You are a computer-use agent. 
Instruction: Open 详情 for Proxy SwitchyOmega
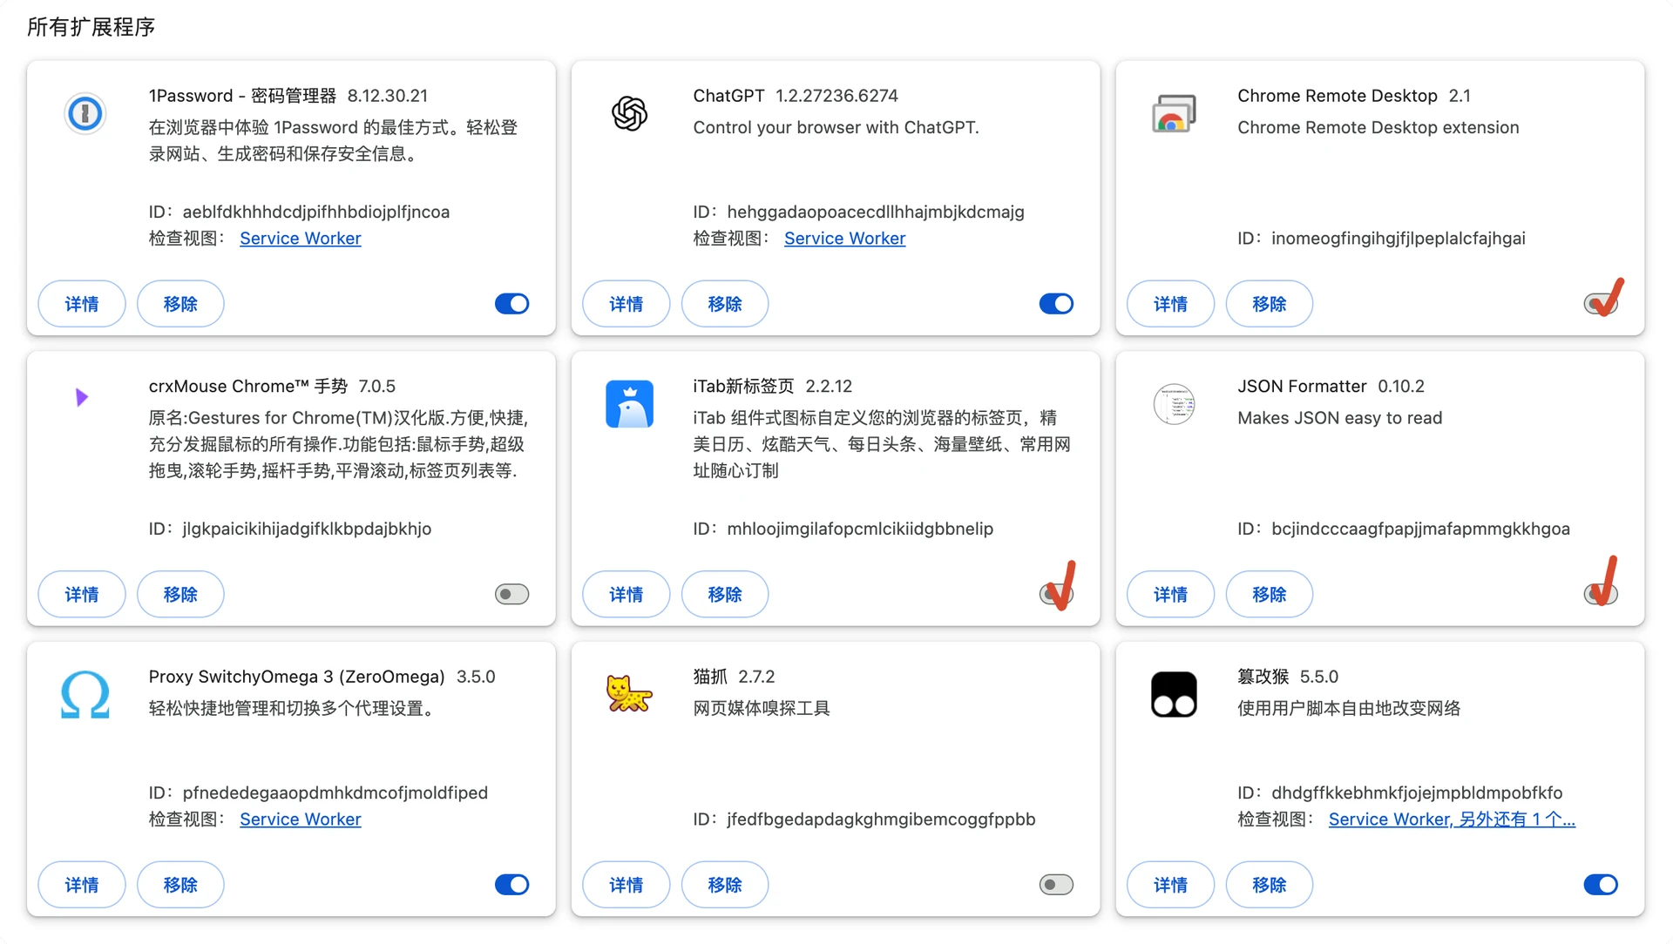(82, 885)
